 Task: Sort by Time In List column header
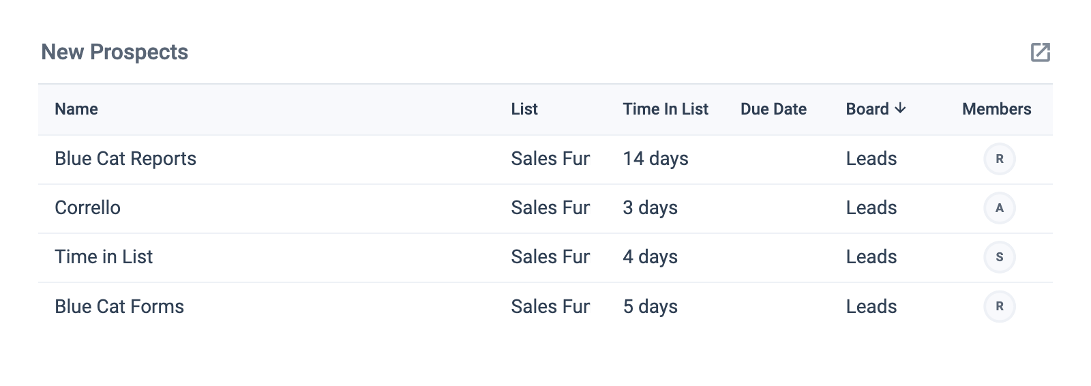(x=665, y=109)
